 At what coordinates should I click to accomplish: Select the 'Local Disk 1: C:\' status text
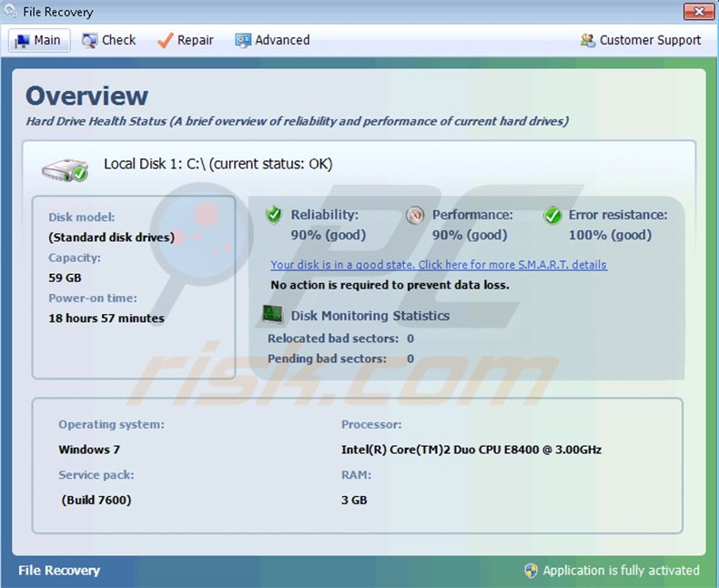click(218, 164)
